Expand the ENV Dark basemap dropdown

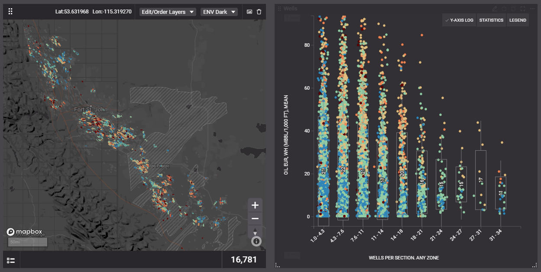(220, 12)
